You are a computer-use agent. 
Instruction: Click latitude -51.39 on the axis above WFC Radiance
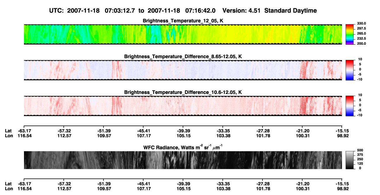click(103, 131)
